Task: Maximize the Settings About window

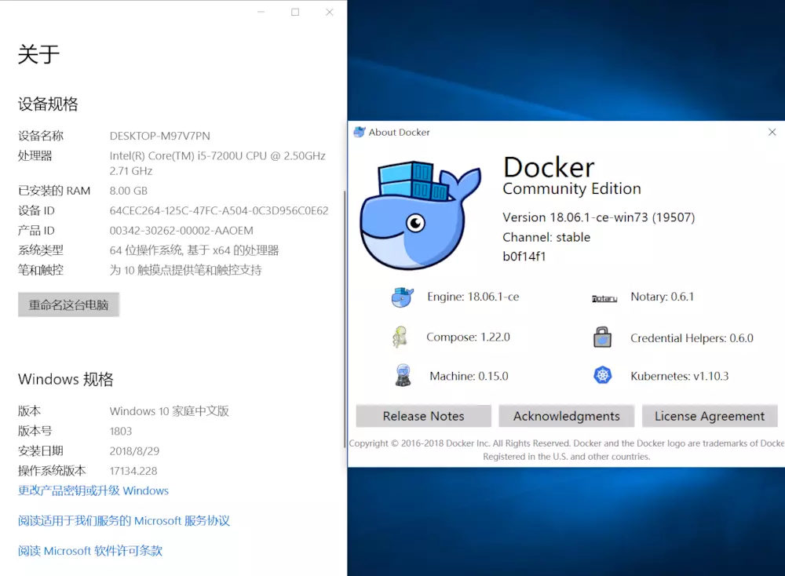Action: tap(295, 12)
